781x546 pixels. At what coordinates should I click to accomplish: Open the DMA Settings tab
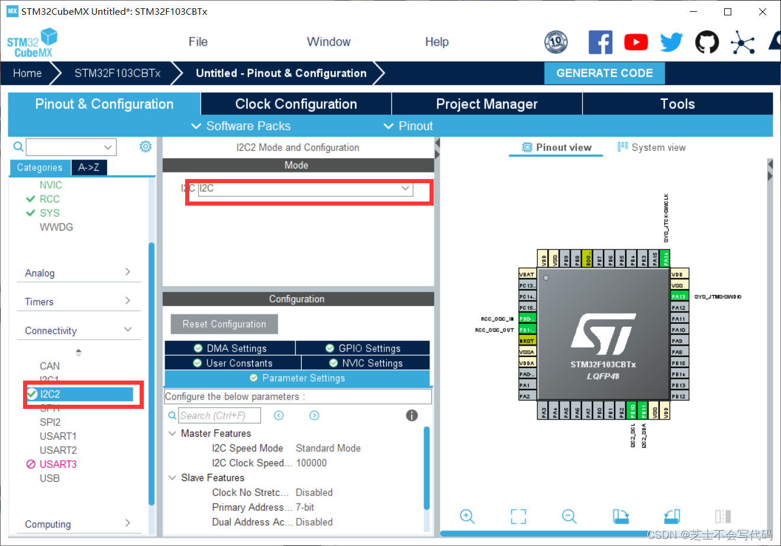click(x=230, y=349)
